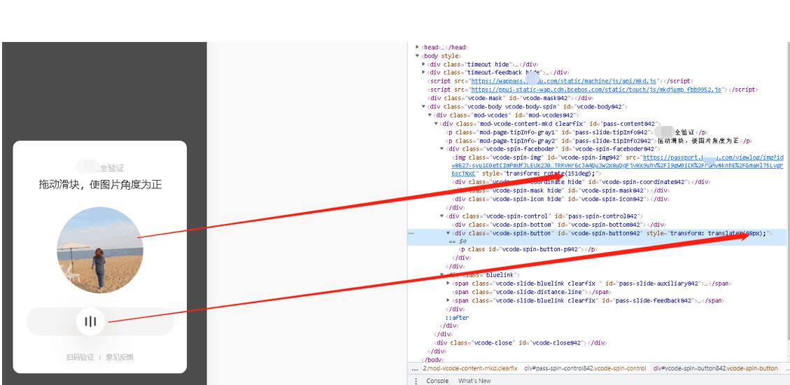Collapse the selected vcode-spin-button div node
Image resolution: width=790 pixels, height=385 pixels.
pos(449,233)
